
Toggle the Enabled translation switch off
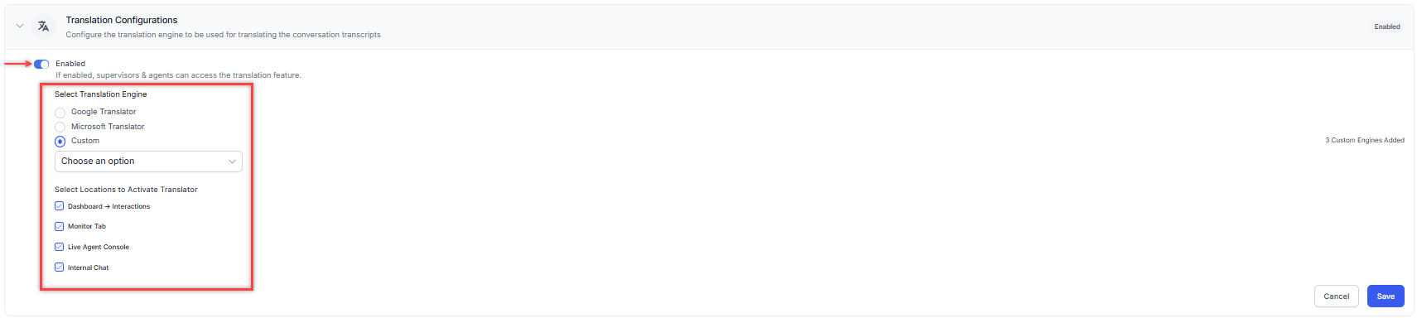(x=41, y=64)
